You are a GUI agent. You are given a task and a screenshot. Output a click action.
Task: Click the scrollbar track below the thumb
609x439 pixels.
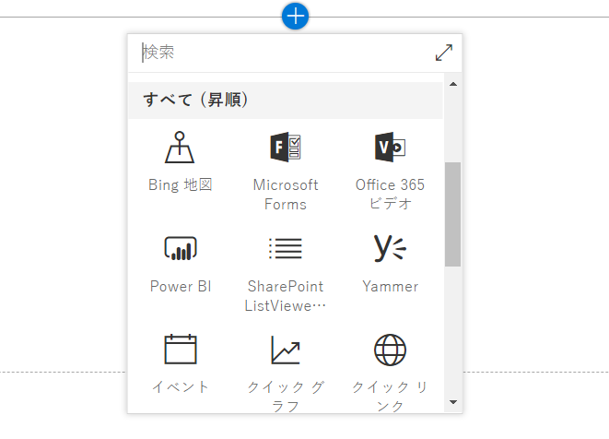[x=453, y=330]
